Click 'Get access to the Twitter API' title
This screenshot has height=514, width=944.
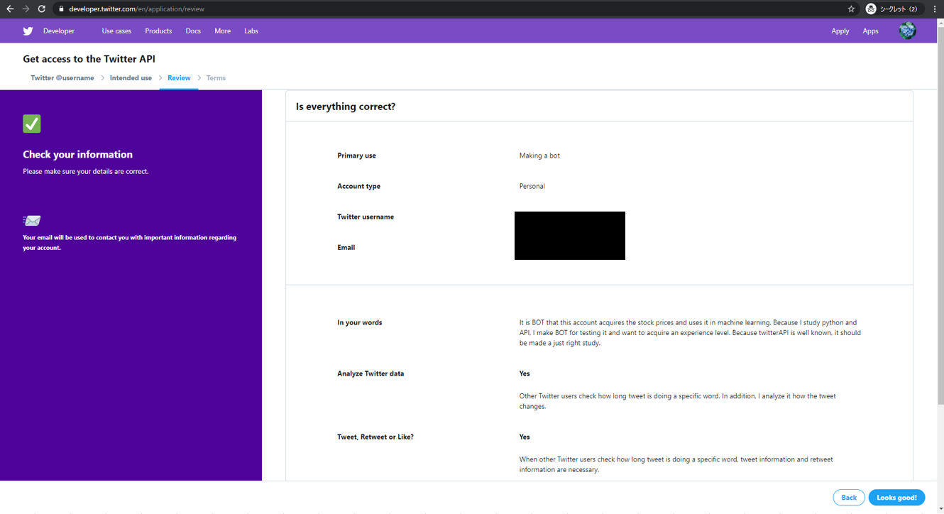pos(89,59)
